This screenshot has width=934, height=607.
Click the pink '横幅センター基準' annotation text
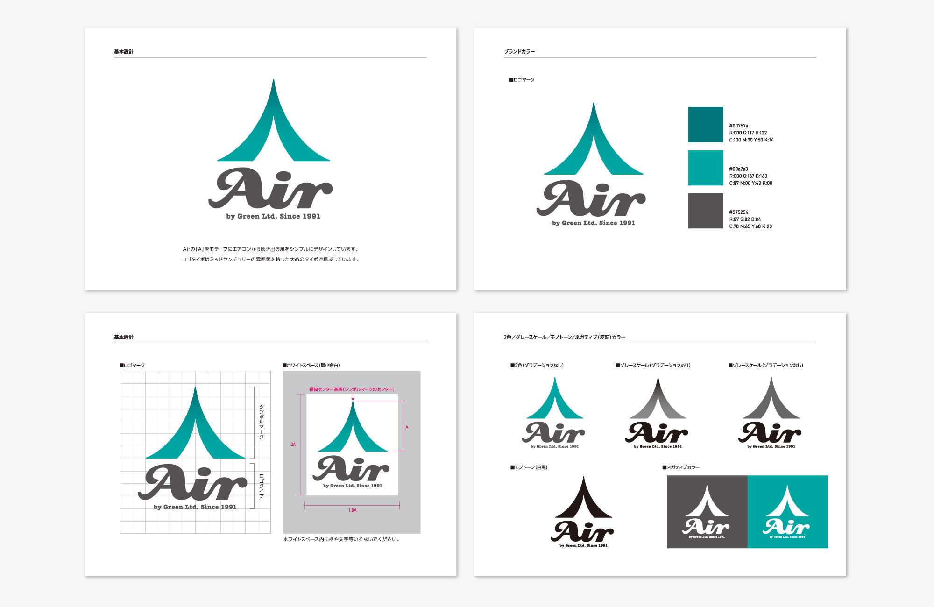click(352, 389)
